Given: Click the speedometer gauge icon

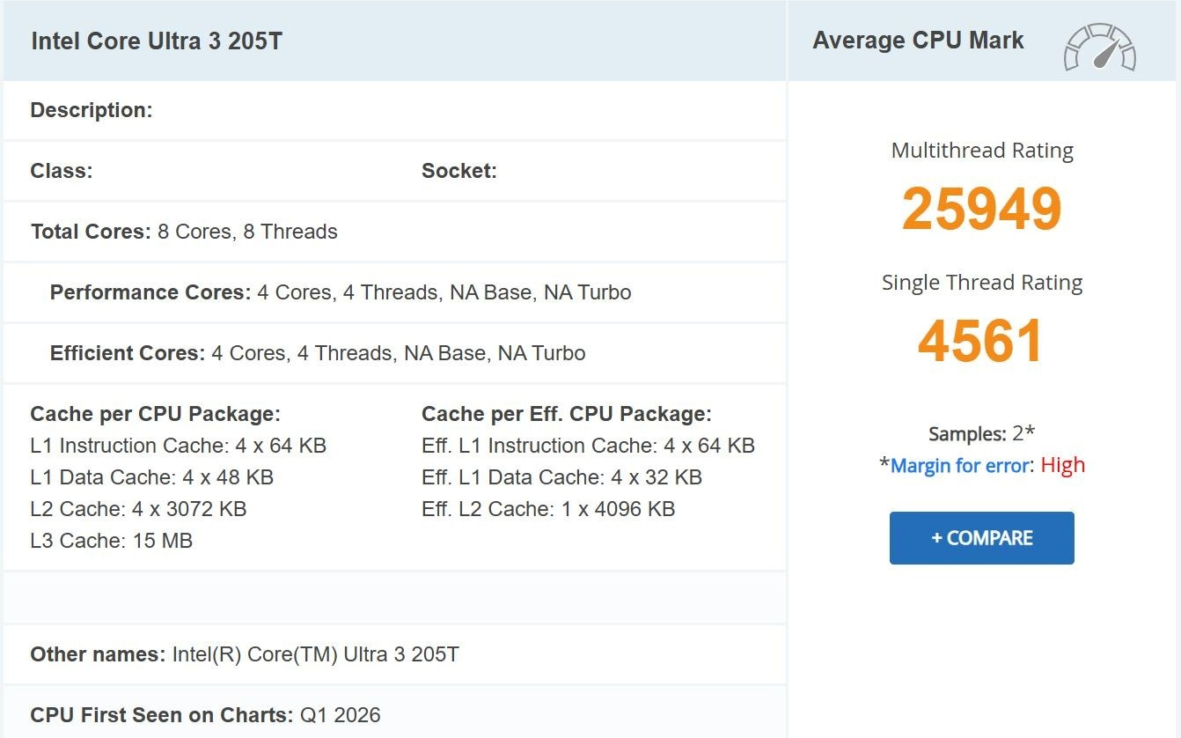Looking at the screenshot, I should coord(1100,48).
